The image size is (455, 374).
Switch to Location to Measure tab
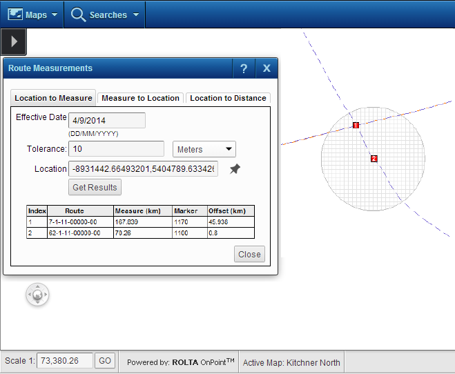coord(53,98)
